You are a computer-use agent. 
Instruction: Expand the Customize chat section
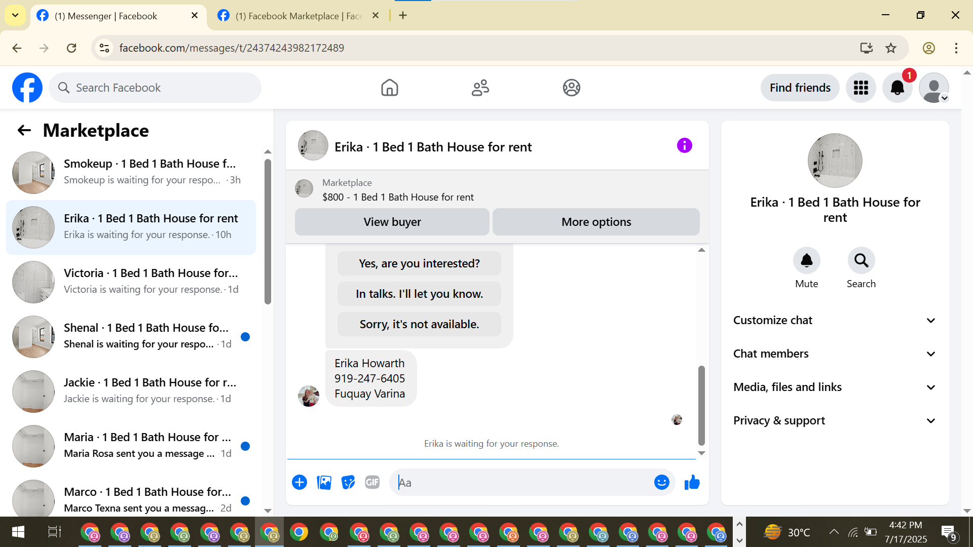[835, 321]
